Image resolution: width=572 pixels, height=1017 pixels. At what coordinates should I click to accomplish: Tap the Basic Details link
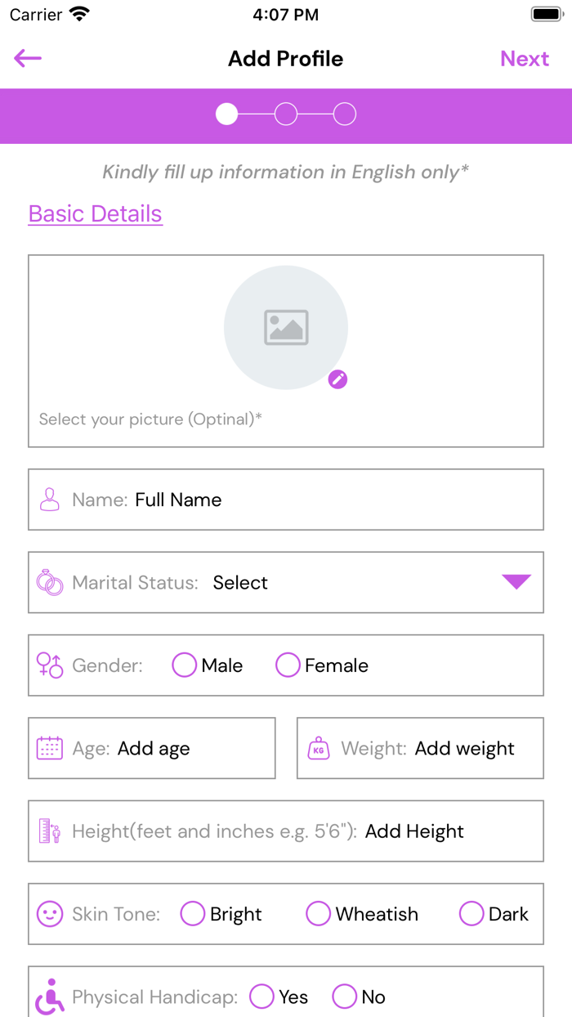(96, 213)
